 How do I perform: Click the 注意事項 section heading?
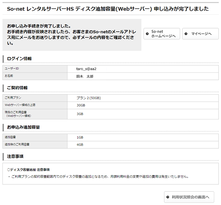[x=15, y=156]
